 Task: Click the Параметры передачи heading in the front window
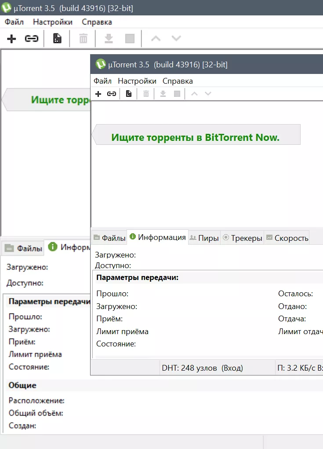[137, 277]
